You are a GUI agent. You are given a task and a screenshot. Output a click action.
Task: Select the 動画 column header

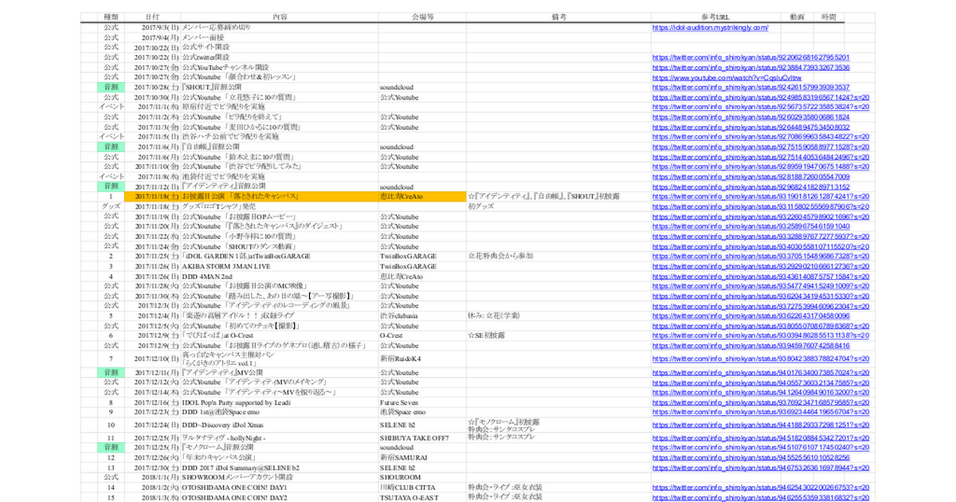click(797, 17)
